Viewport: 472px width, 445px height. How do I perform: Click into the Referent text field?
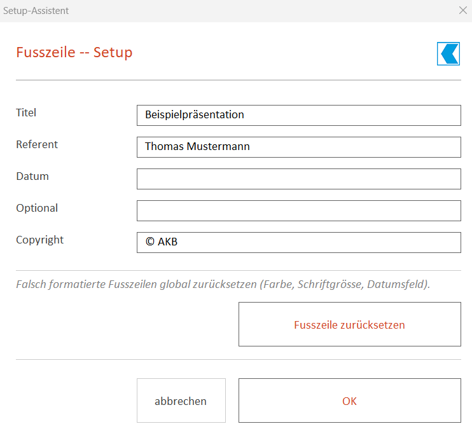pos(298,147)
